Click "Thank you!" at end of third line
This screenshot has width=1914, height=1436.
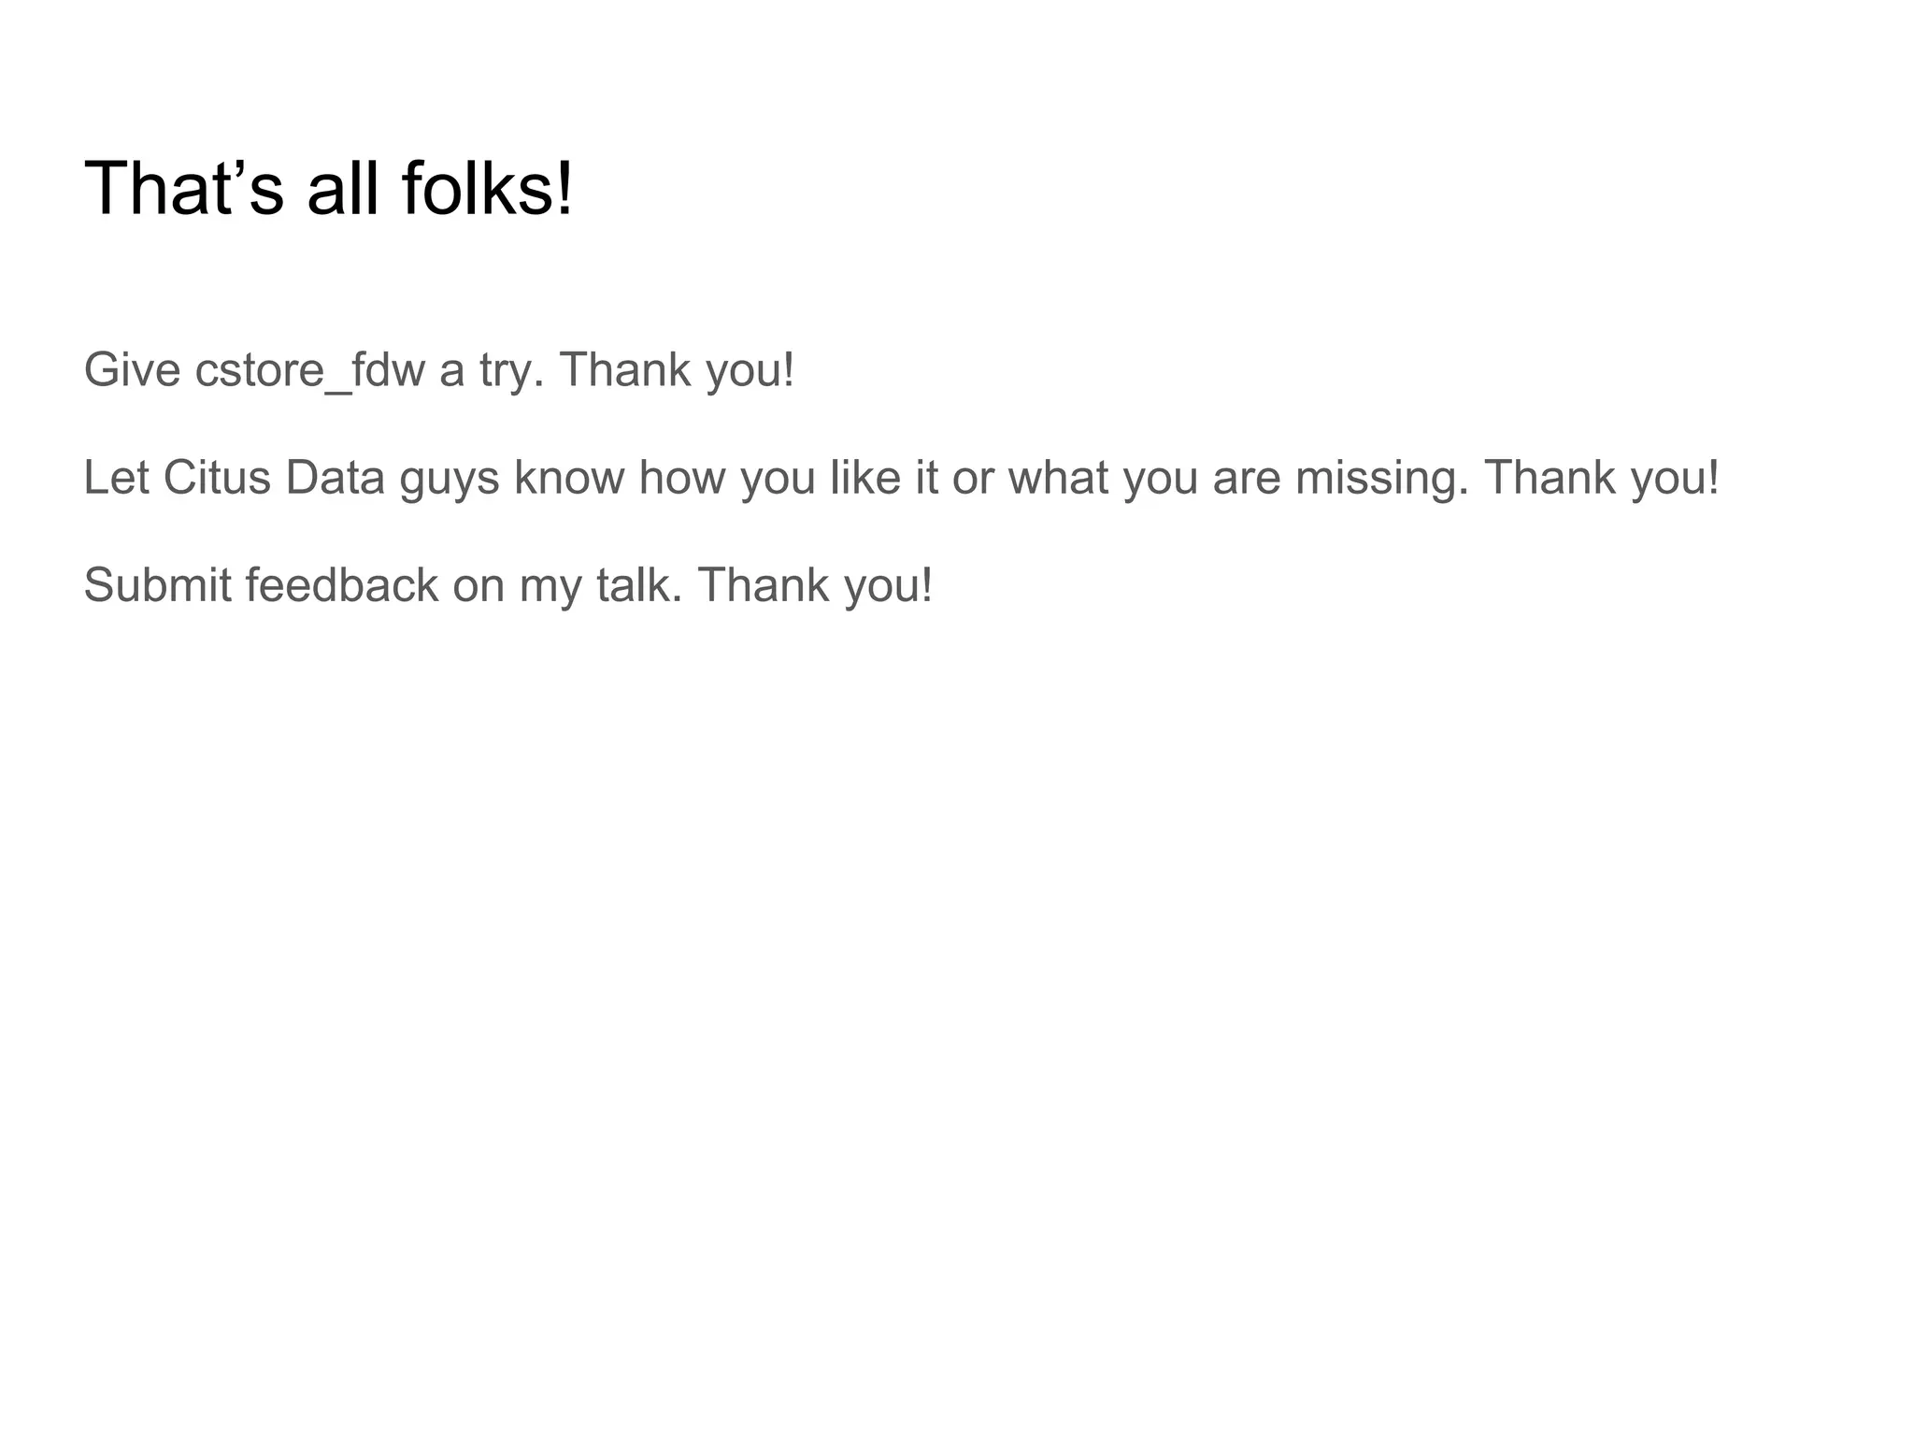[x=815, y=585]
